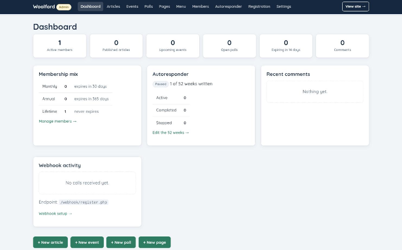Open the Menu nav item
Screen dimensions: 402x250
coord(181,6)
